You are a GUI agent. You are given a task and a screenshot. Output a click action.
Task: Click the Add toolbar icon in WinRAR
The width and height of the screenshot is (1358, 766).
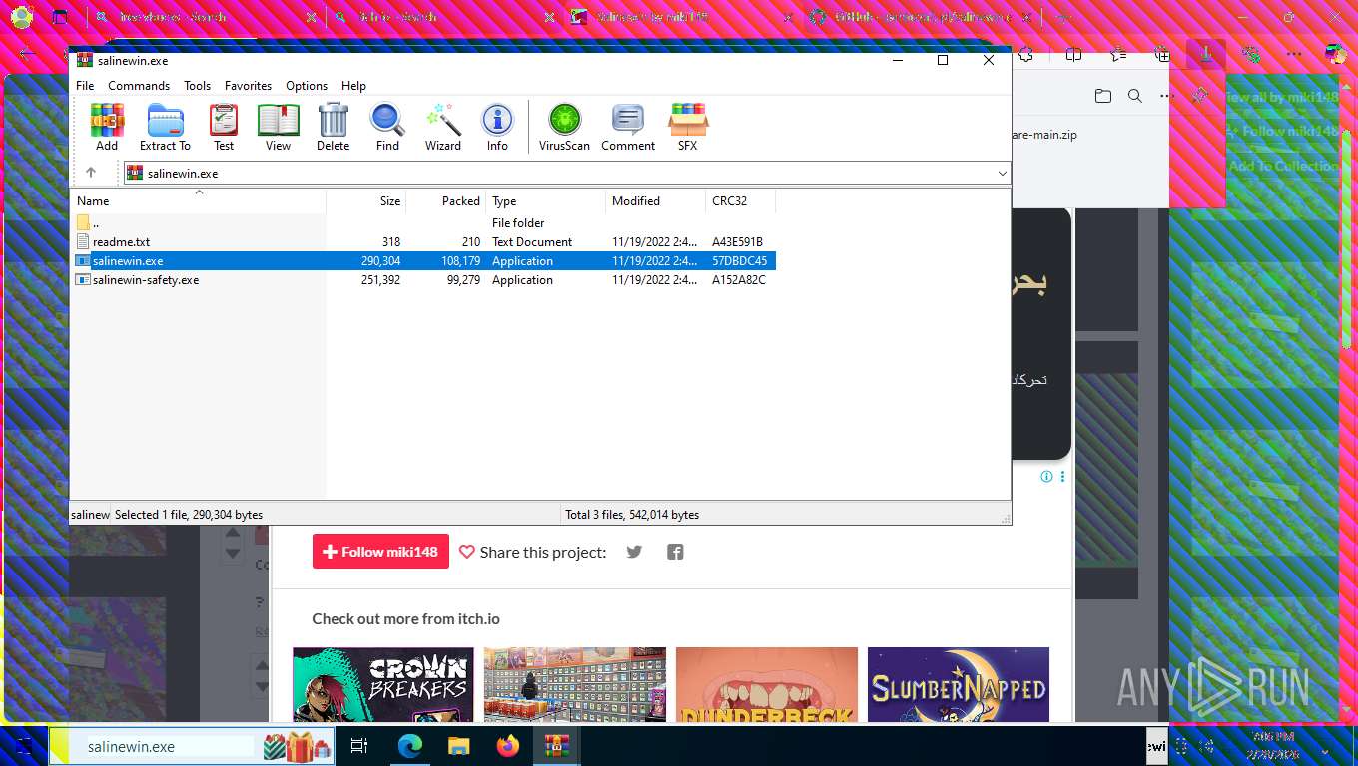point(107,127)
